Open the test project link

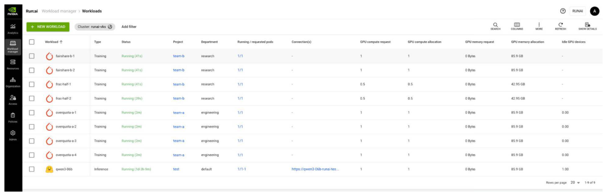coord(176,169)
